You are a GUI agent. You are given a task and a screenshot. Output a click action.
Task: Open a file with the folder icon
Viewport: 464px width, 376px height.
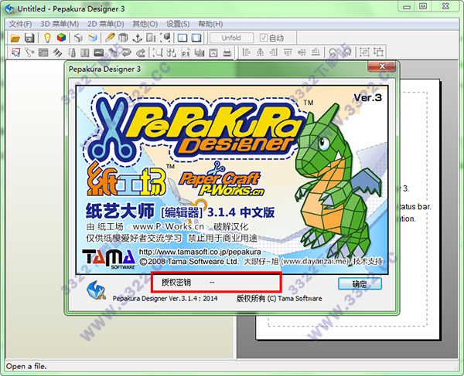15,38
